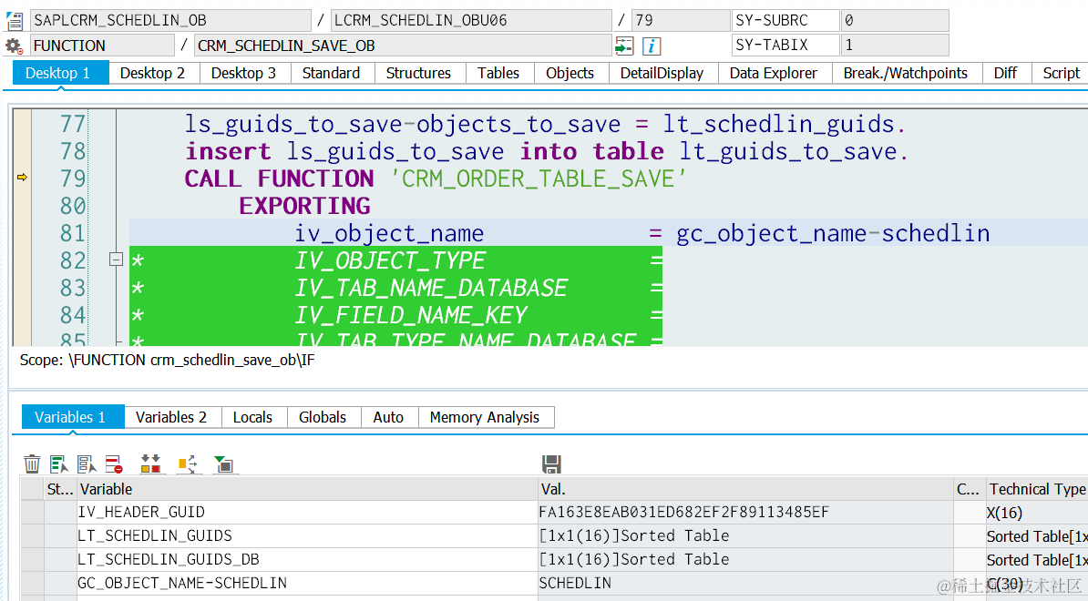This screenshot has width=1088, height=601.
Task: Collapse the comment block at line 82
Action: point(116,260)
